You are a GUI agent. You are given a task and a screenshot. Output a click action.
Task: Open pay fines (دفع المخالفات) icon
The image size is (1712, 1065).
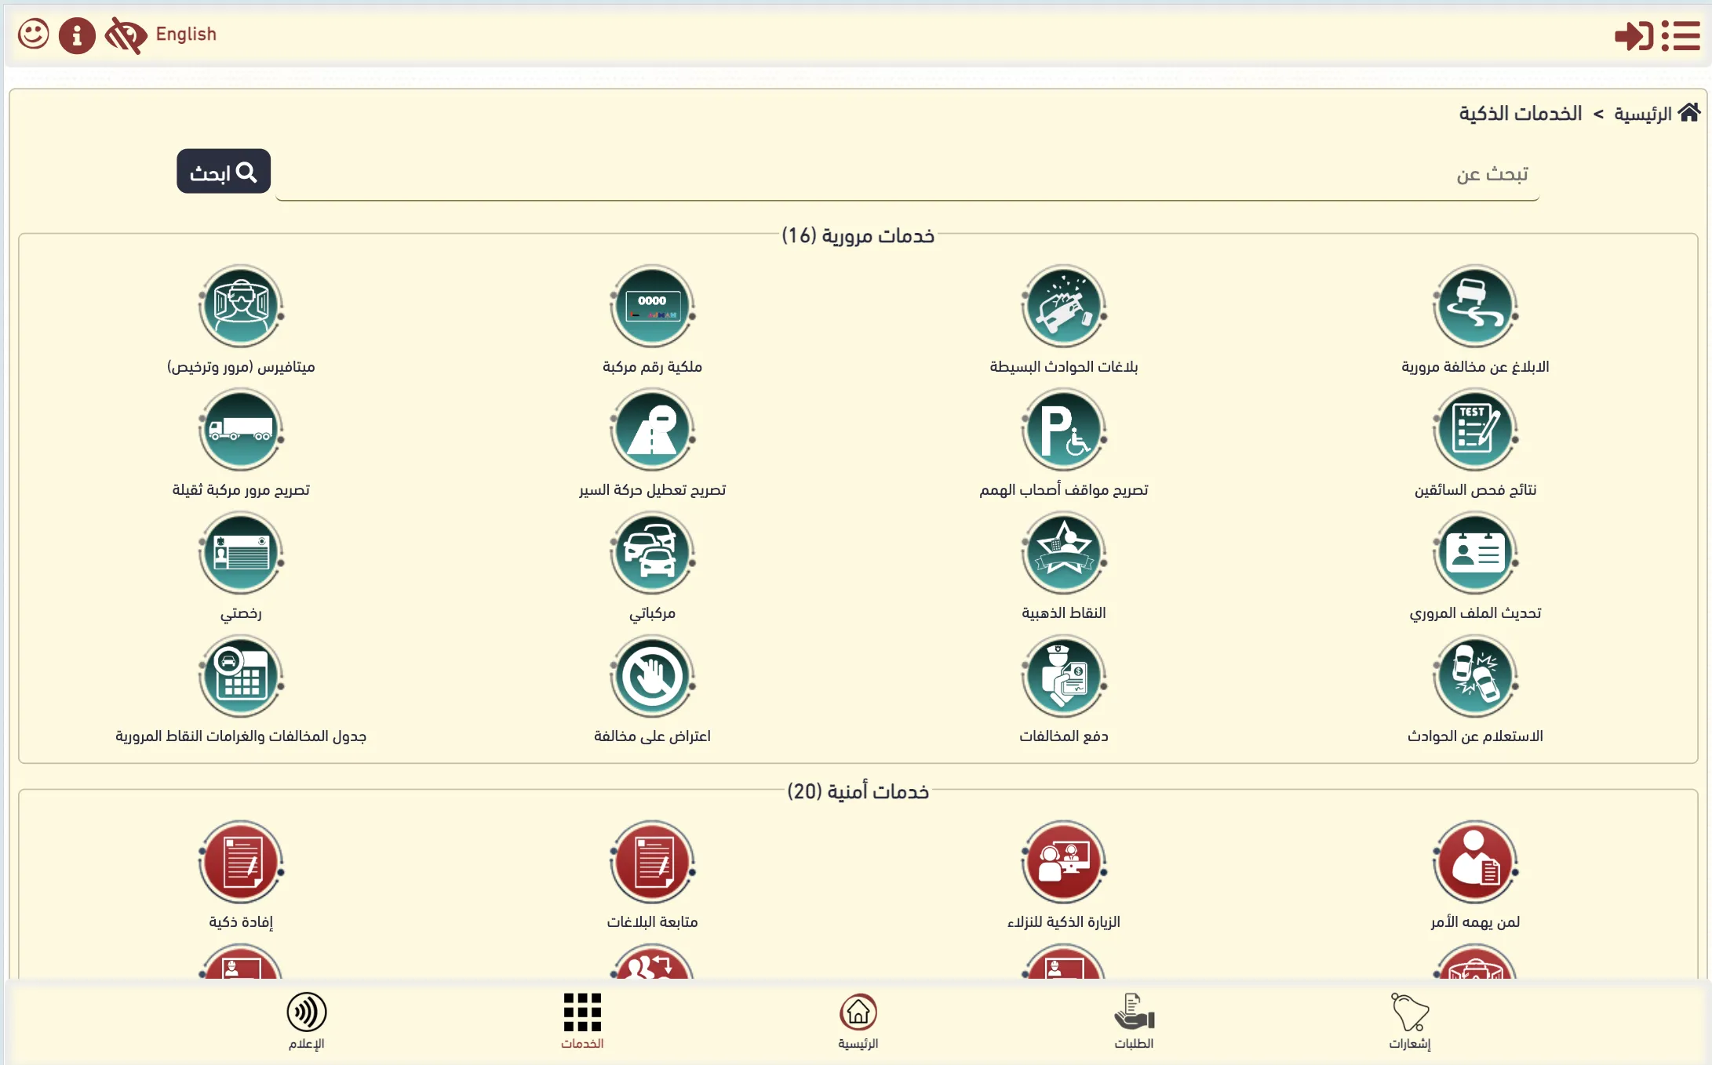coord(1064,676)
